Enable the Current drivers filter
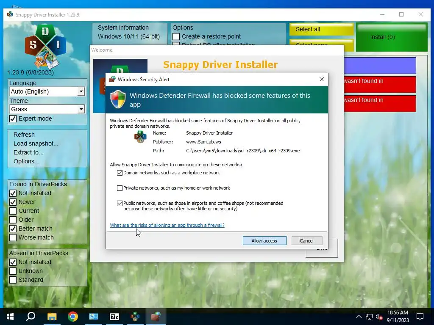Screen dimensions: 434x325 [x=13, y=211]
